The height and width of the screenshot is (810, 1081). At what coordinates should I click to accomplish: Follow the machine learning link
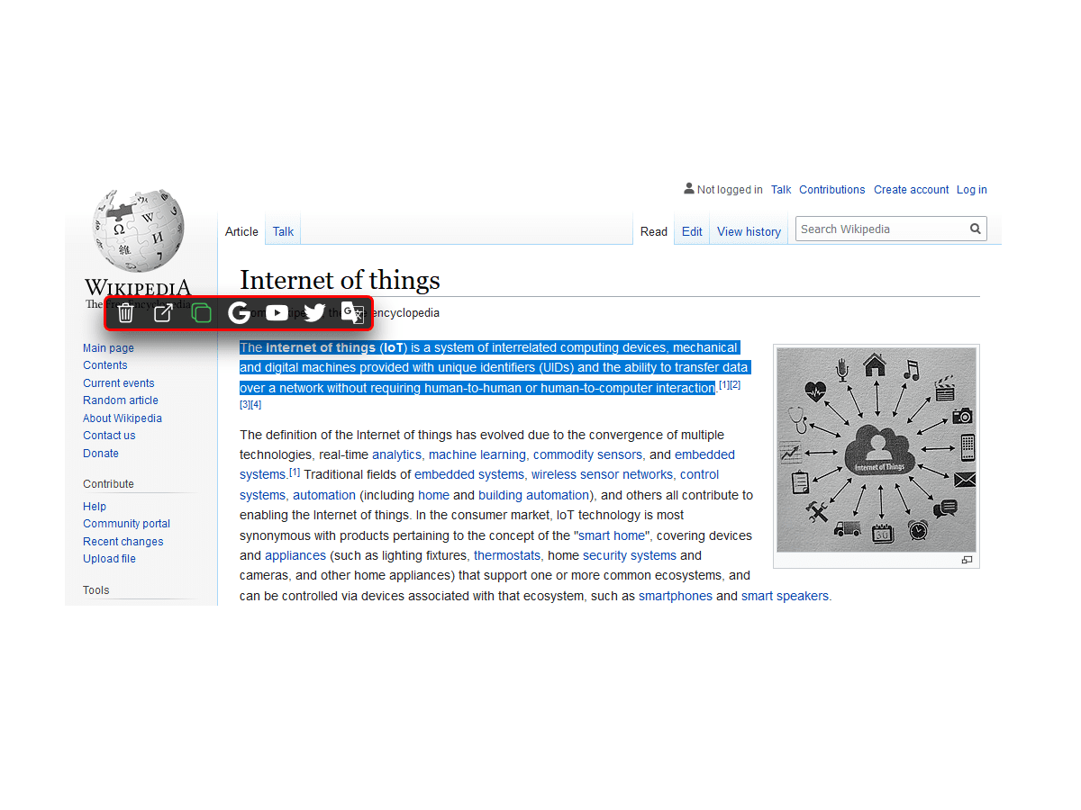pos(477,454)
